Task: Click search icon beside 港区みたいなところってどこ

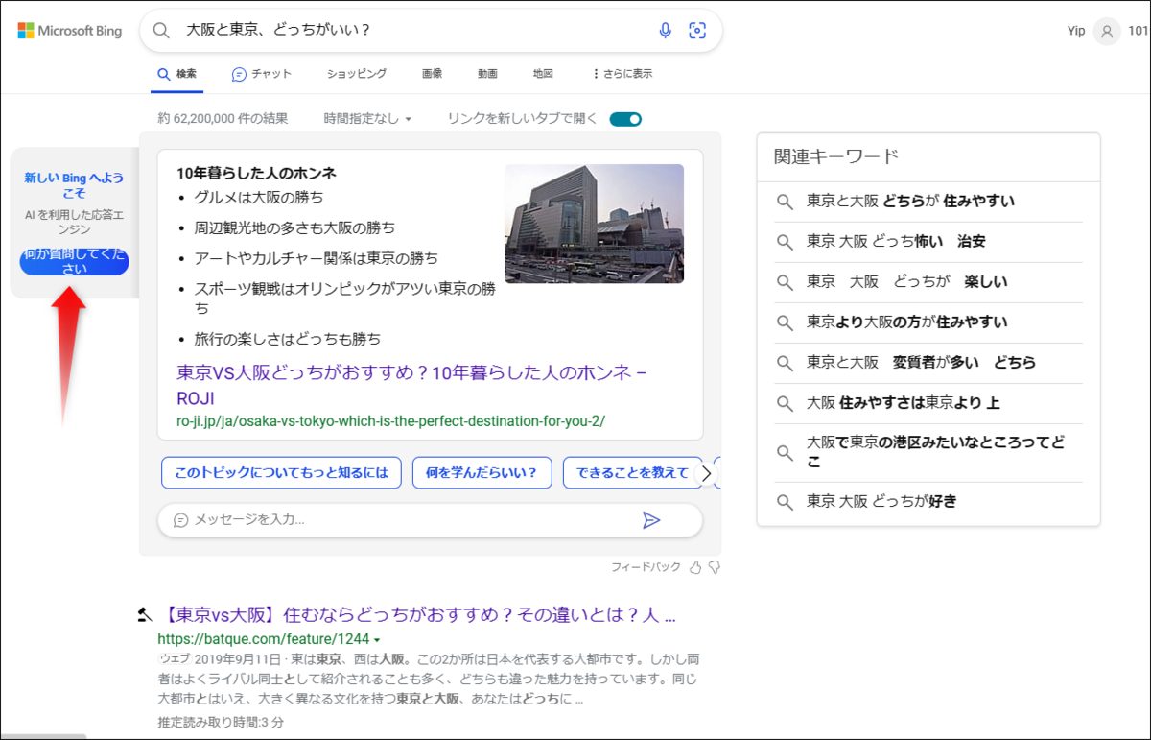Action: 785,452
